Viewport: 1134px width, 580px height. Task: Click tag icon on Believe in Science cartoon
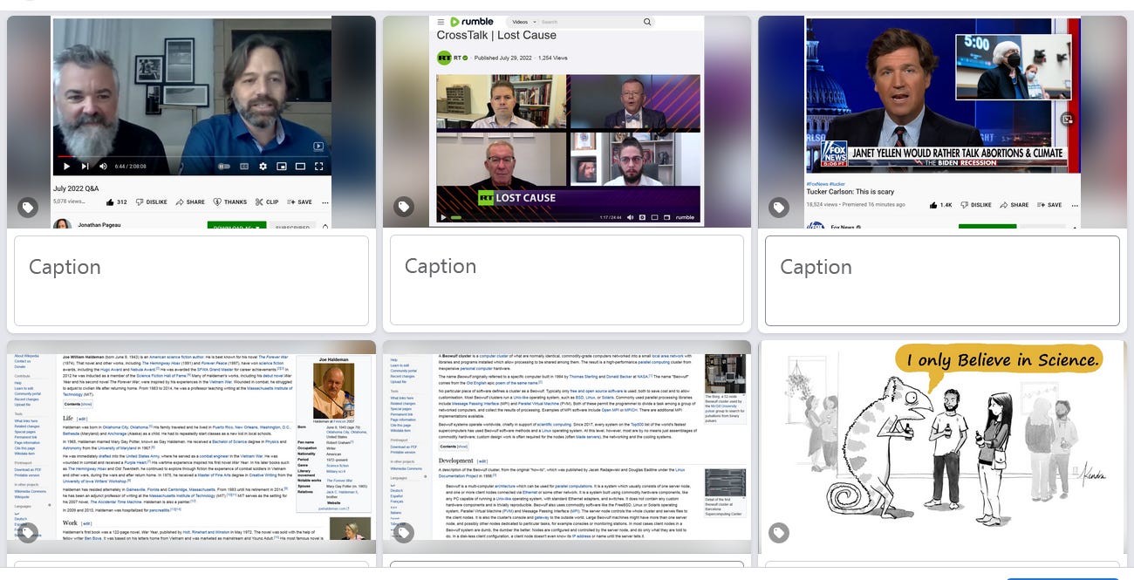click(x=778, y=532)
